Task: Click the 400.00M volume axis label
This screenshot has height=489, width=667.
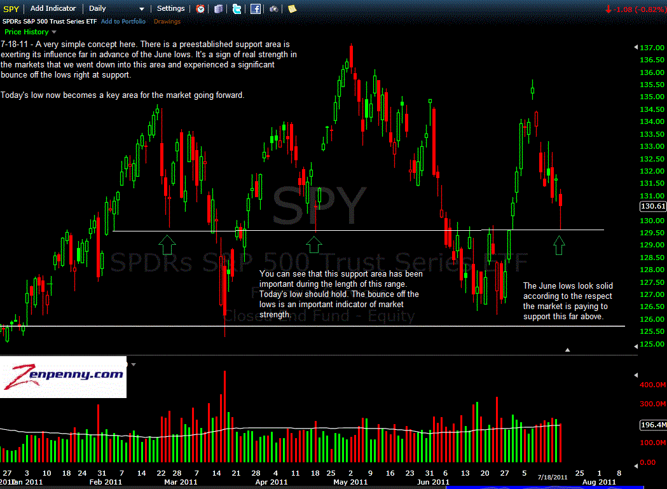Action: [x=653, y=385]
